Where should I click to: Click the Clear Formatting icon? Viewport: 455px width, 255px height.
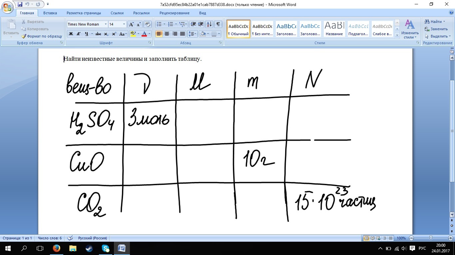click(x=148, y=24)
